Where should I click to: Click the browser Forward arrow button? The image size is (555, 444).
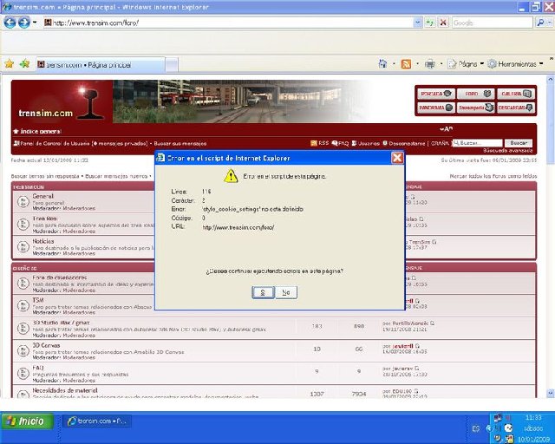[x=25, y=23]
